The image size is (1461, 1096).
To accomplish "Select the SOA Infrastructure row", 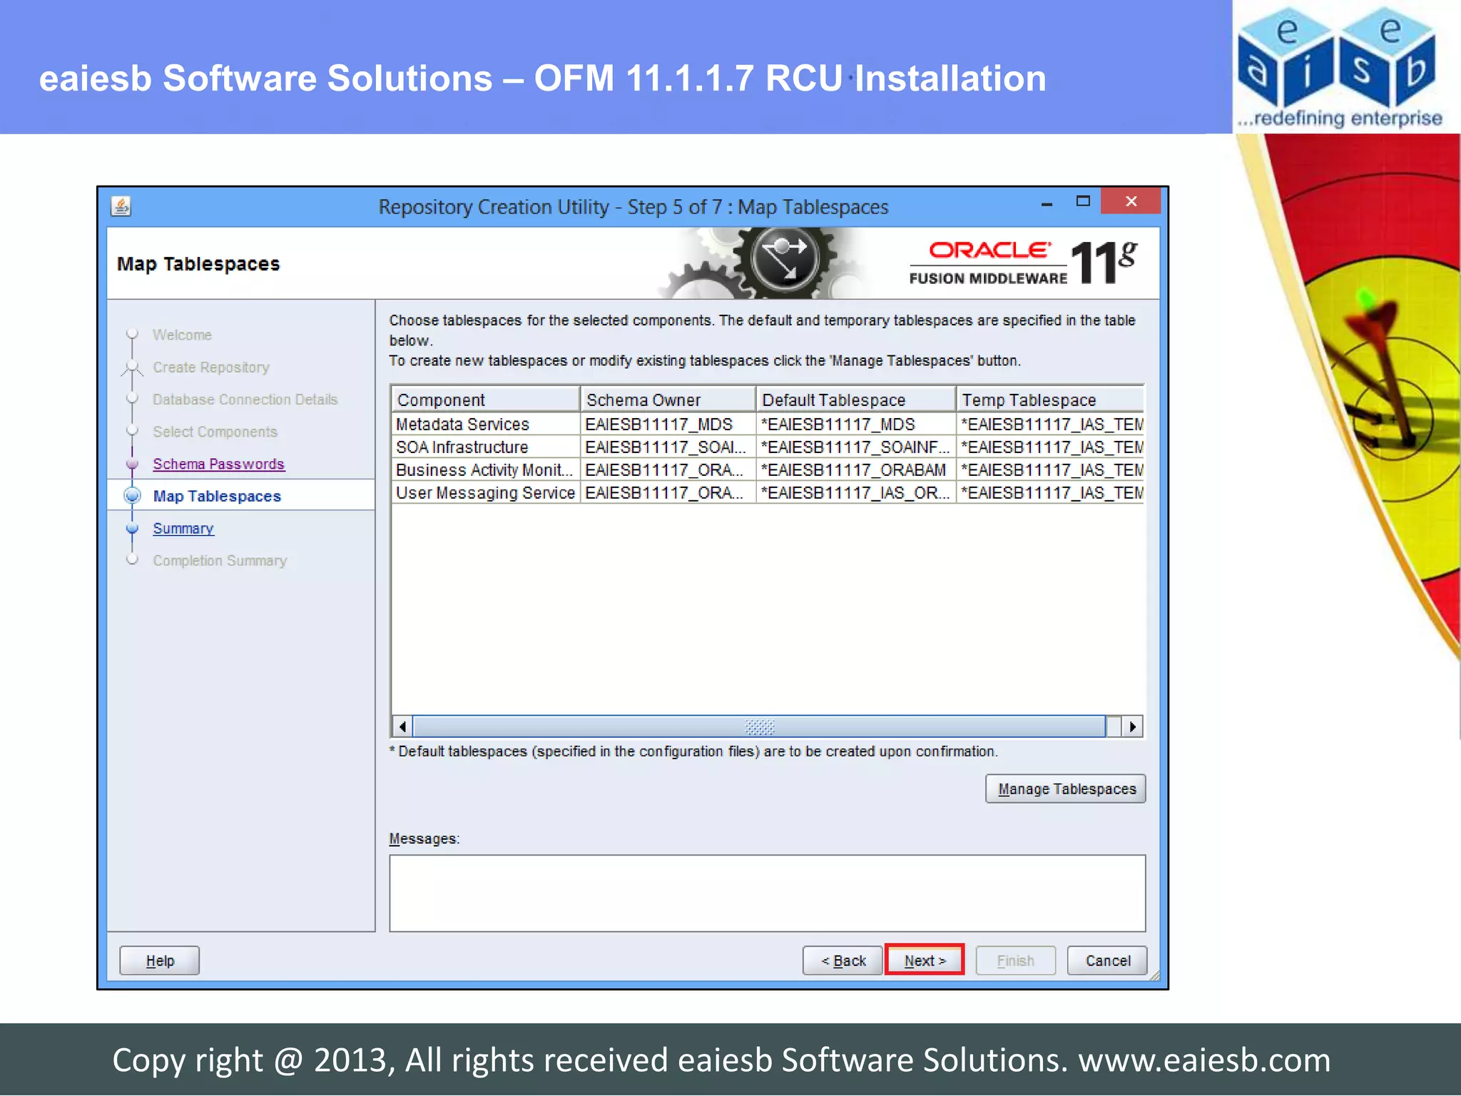I will click(x=768, y=447).
